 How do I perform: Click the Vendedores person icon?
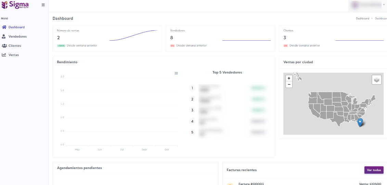coord(4,36)
